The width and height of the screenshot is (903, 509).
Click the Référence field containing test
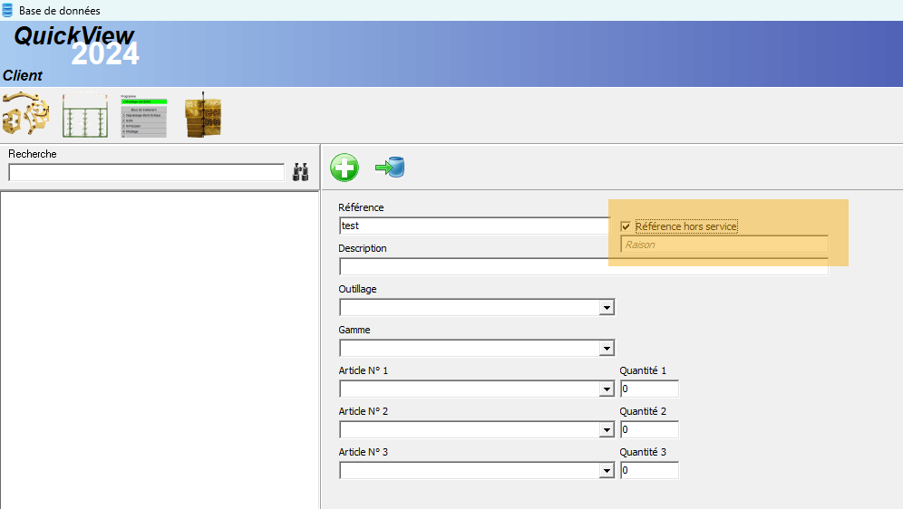click(474, 226)
